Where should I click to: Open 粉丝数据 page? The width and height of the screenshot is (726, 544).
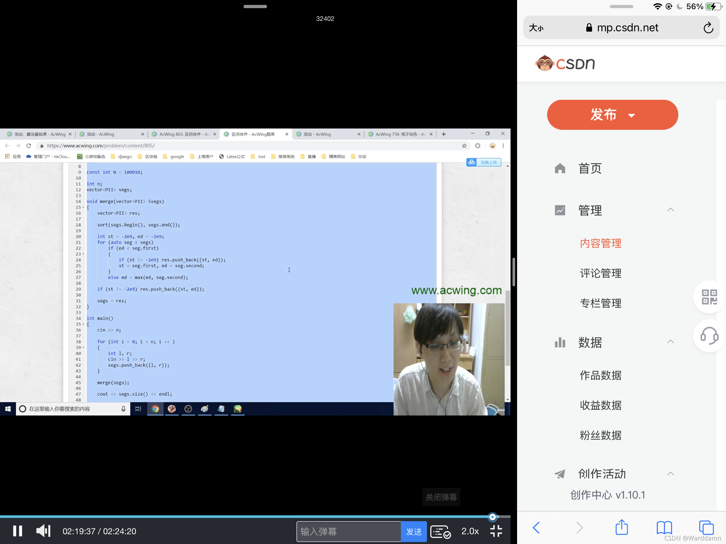[600, 435]
